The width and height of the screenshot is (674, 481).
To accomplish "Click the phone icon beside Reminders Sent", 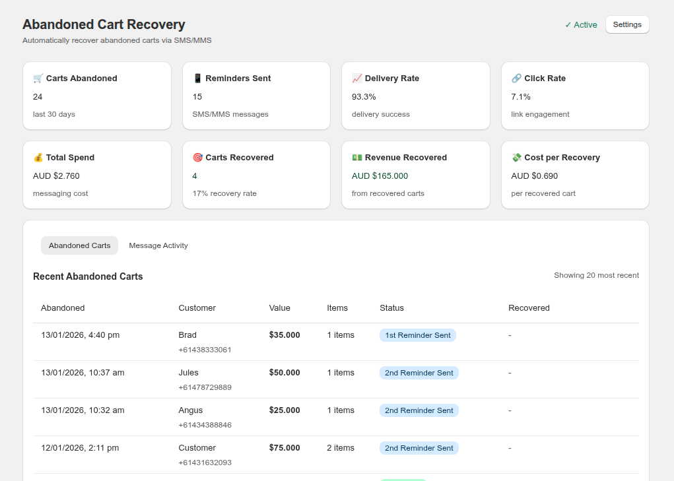I will click(197, 79).
